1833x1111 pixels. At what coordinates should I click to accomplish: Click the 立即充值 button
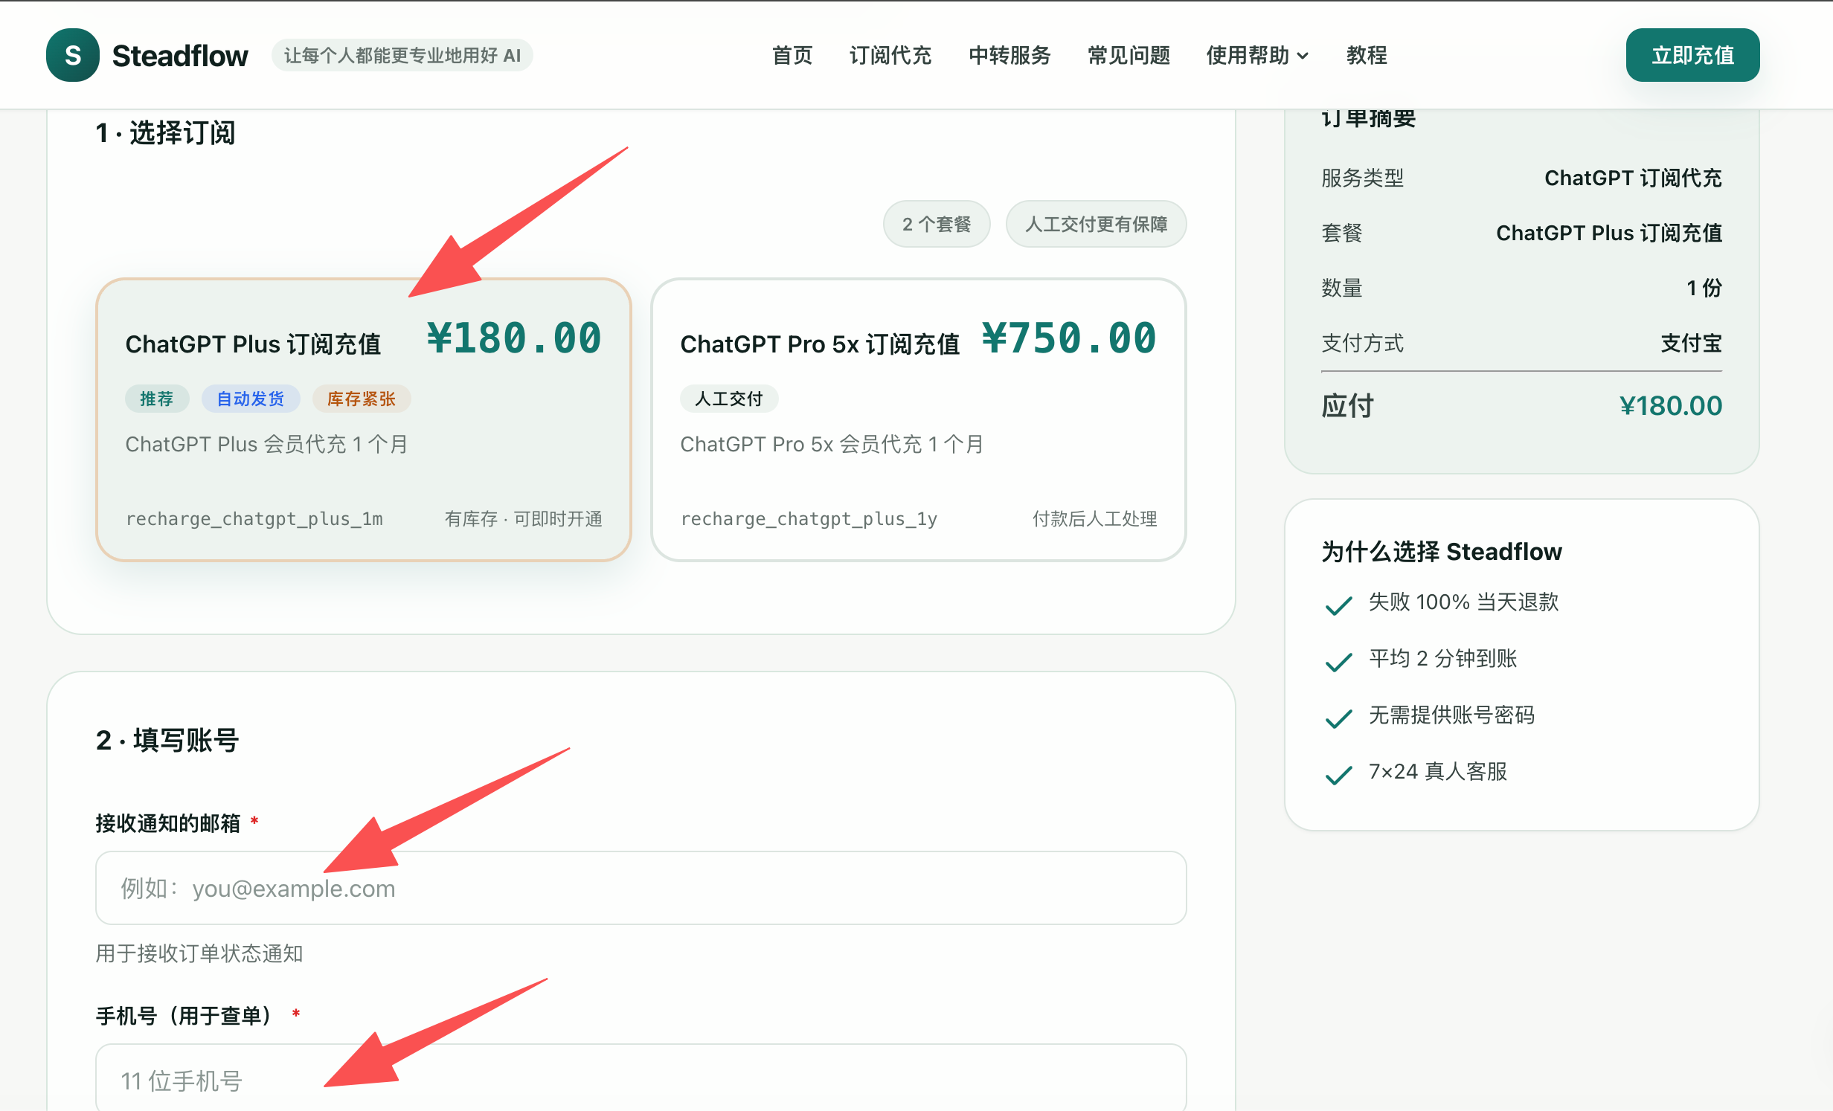(1692, 55)
